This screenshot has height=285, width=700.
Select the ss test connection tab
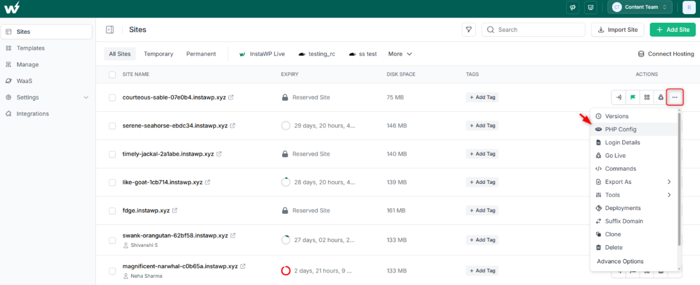point(362,54)
